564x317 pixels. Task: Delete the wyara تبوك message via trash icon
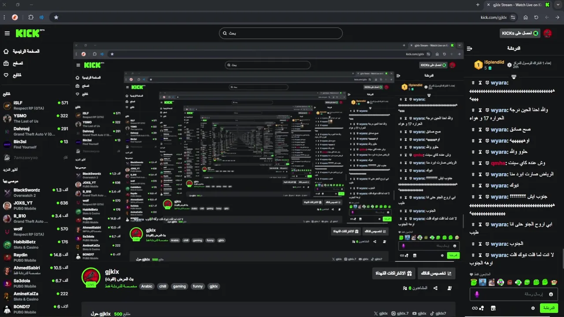click(473, 185)
